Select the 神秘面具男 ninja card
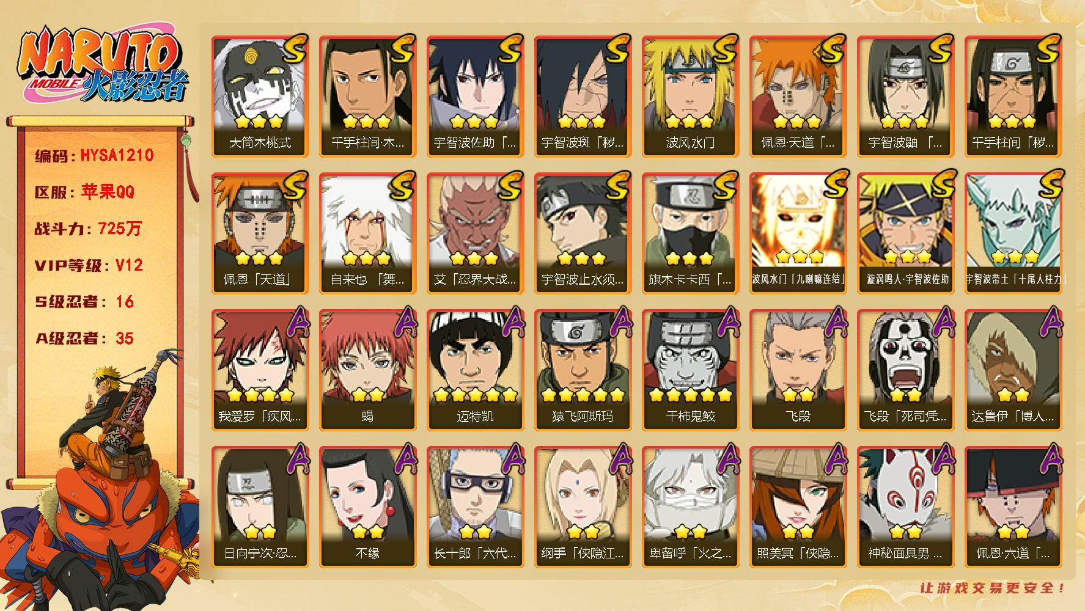 click(x=905, y=507)
